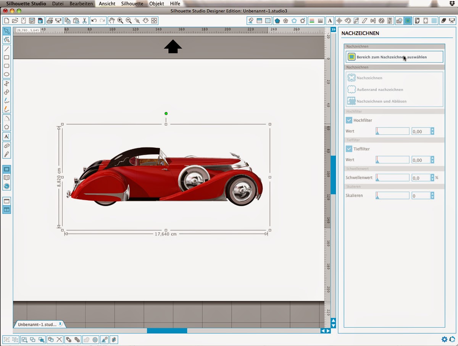Click the scissors Cut icon
Viewport: 458px width, 346px height.
[x=85, y=21]
